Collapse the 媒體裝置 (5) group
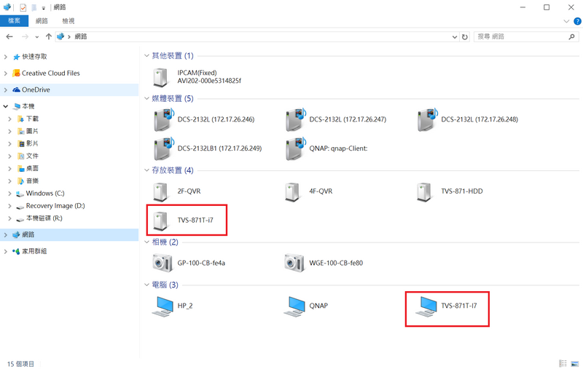 146,98
